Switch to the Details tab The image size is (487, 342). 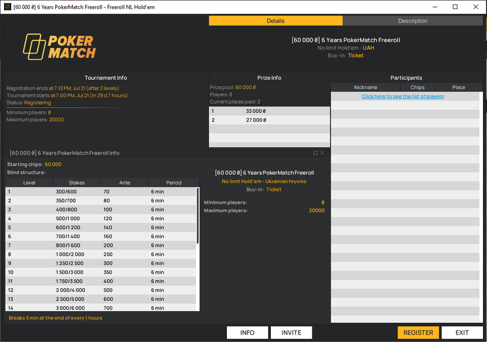point(275,21)
